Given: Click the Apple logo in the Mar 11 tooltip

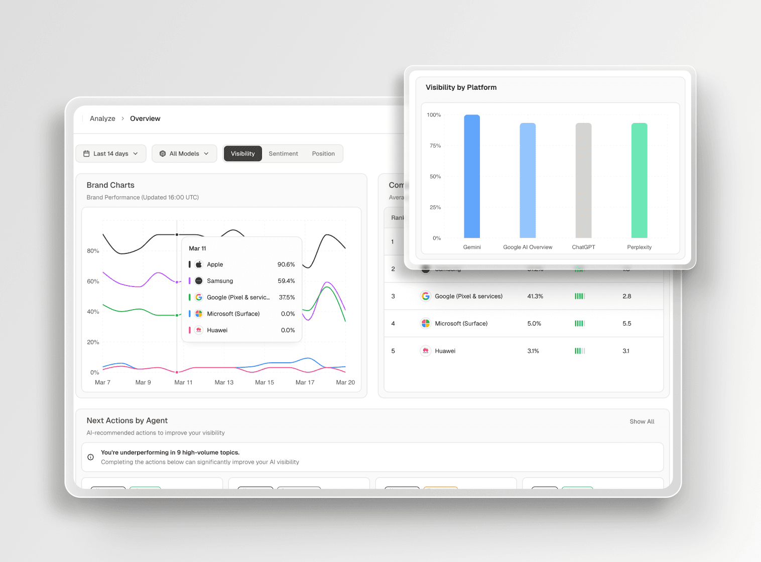Looking at the screenshot, I should point(199,264).
